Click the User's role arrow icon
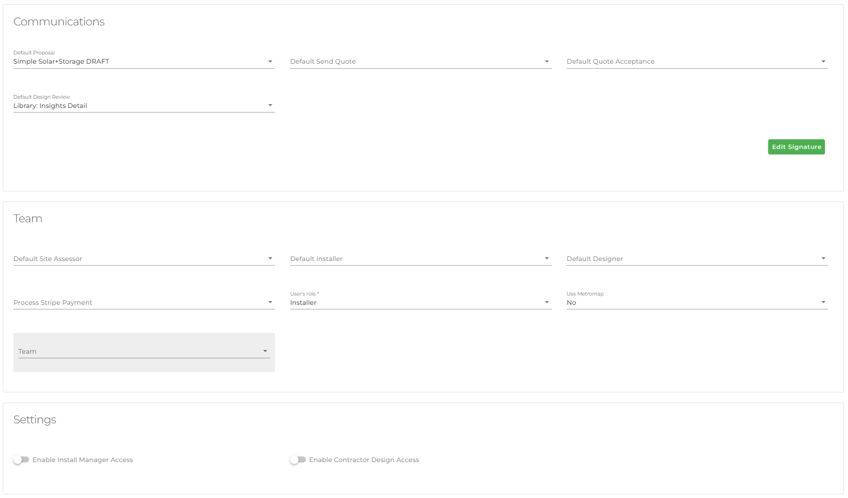The image size is (848, 498). click(x=547, y=302)
